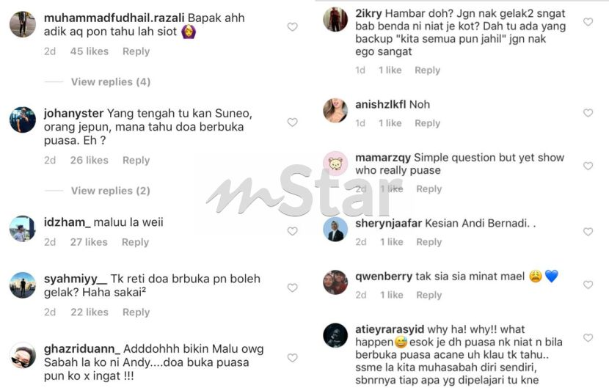
Task: Tap the heart on johanyster's comment
Action: (293, 122)
